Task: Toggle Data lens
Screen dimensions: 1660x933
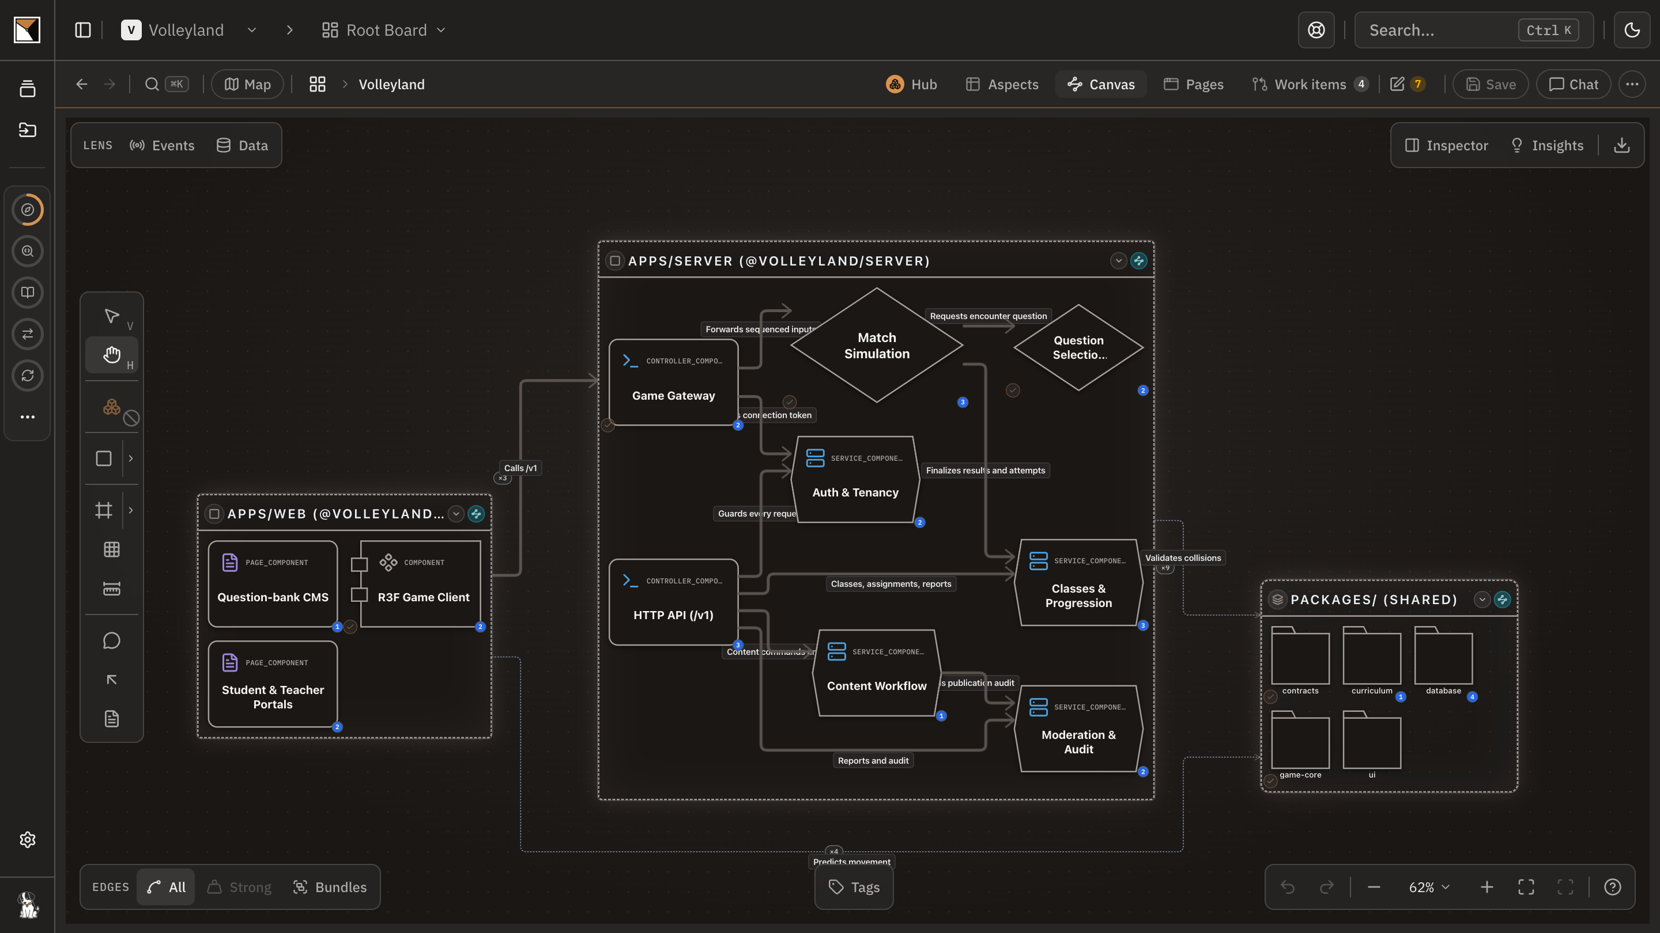Action: [242, 146]
